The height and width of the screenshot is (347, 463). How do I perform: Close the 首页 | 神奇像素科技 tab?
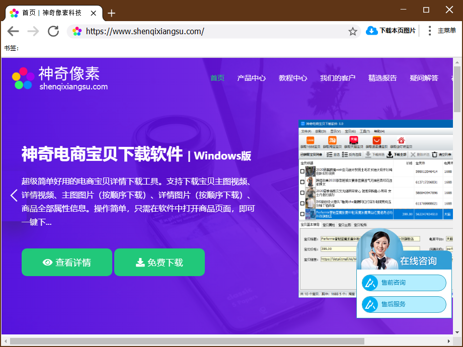(93, 13)
